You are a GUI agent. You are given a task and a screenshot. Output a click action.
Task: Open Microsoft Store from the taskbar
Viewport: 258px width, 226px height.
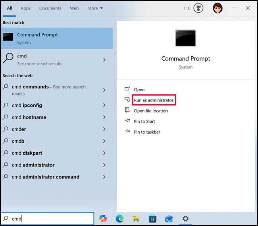[x=152, y=218]
